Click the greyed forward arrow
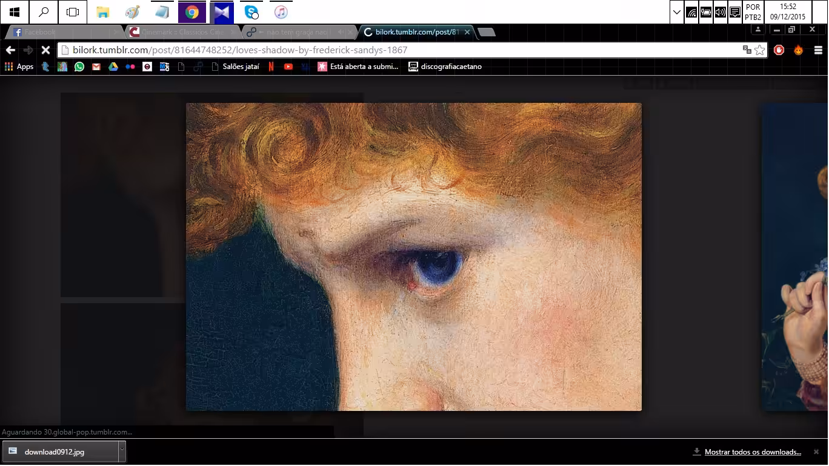The height and width of the screenshot is (466, 829). click(x=28, y=50)
